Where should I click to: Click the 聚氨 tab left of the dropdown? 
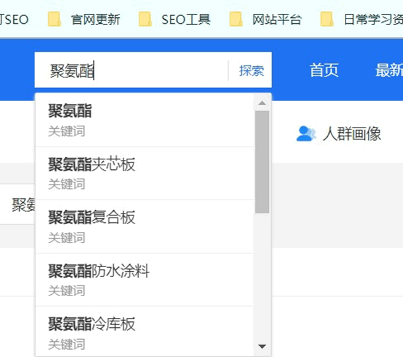pos(22,205)
